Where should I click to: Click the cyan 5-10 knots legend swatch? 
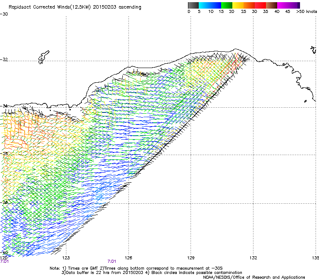[x=204, y=5]
